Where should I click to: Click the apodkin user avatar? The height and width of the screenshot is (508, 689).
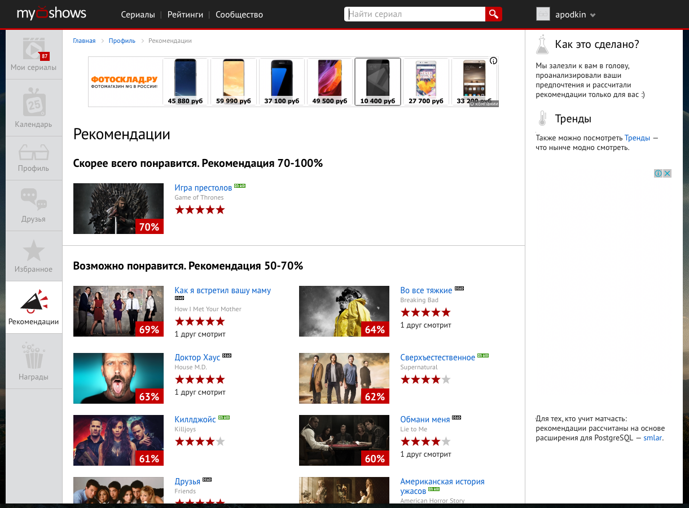click(x=543, y=14)
